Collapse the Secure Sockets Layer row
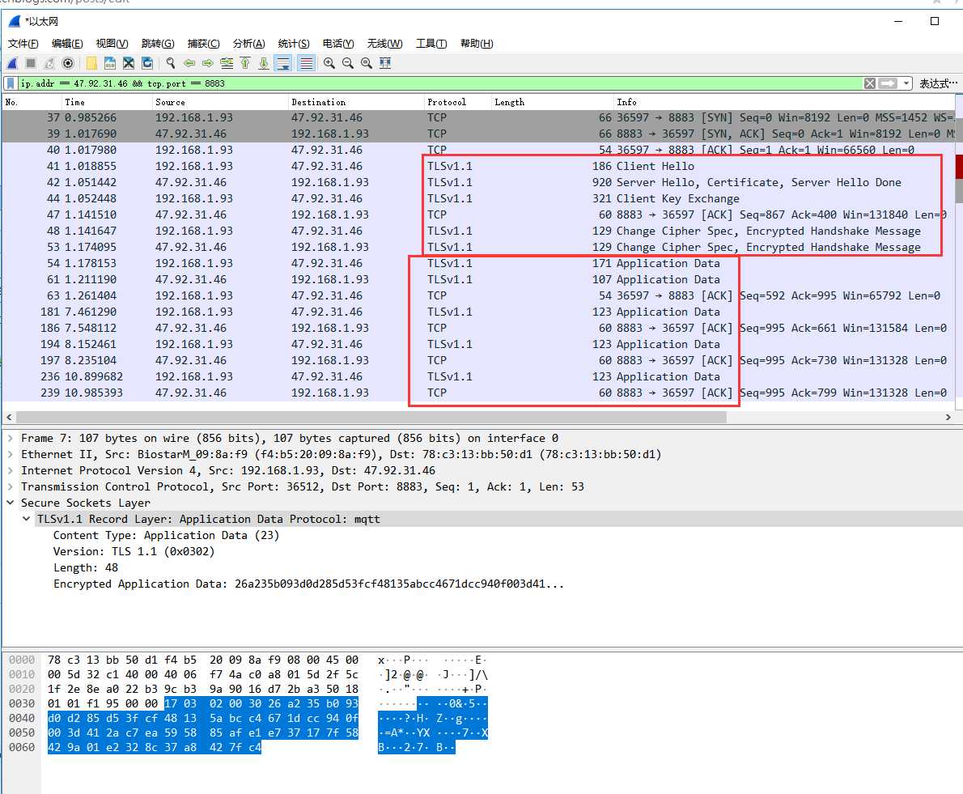Screen dimensions: 963x794 coord(11,503)
